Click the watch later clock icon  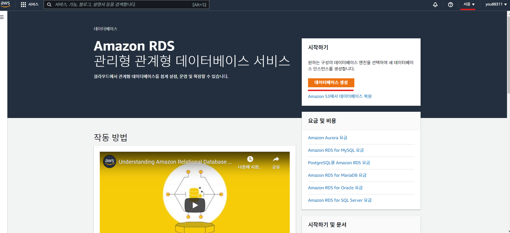250,159
